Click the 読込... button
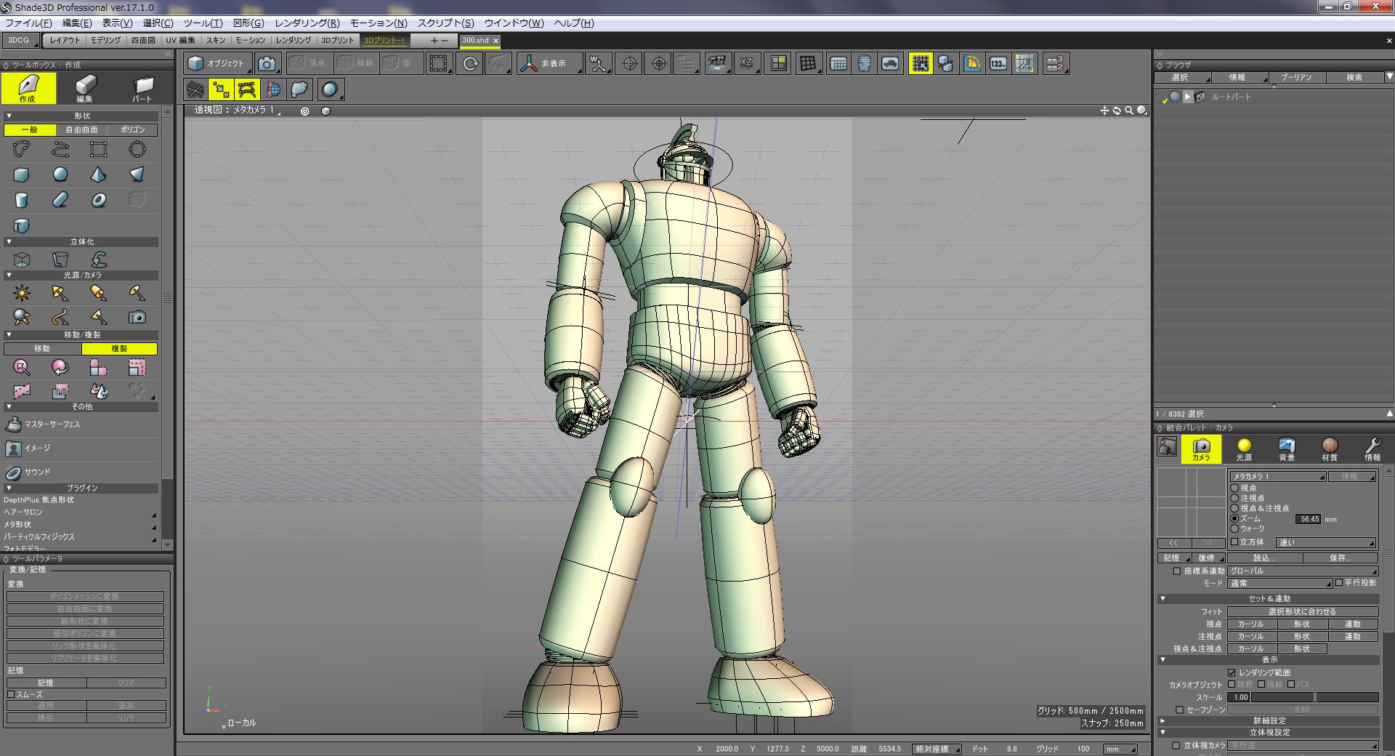 tap(1264, 558)
